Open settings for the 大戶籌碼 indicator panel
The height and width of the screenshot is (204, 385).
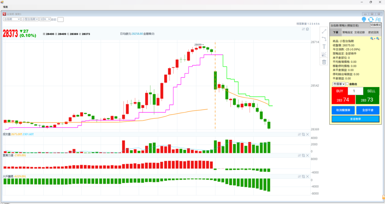pyautogui.click(x=299, y=176)
